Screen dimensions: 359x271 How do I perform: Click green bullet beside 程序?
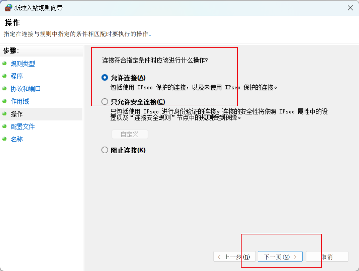pos(5,76)
